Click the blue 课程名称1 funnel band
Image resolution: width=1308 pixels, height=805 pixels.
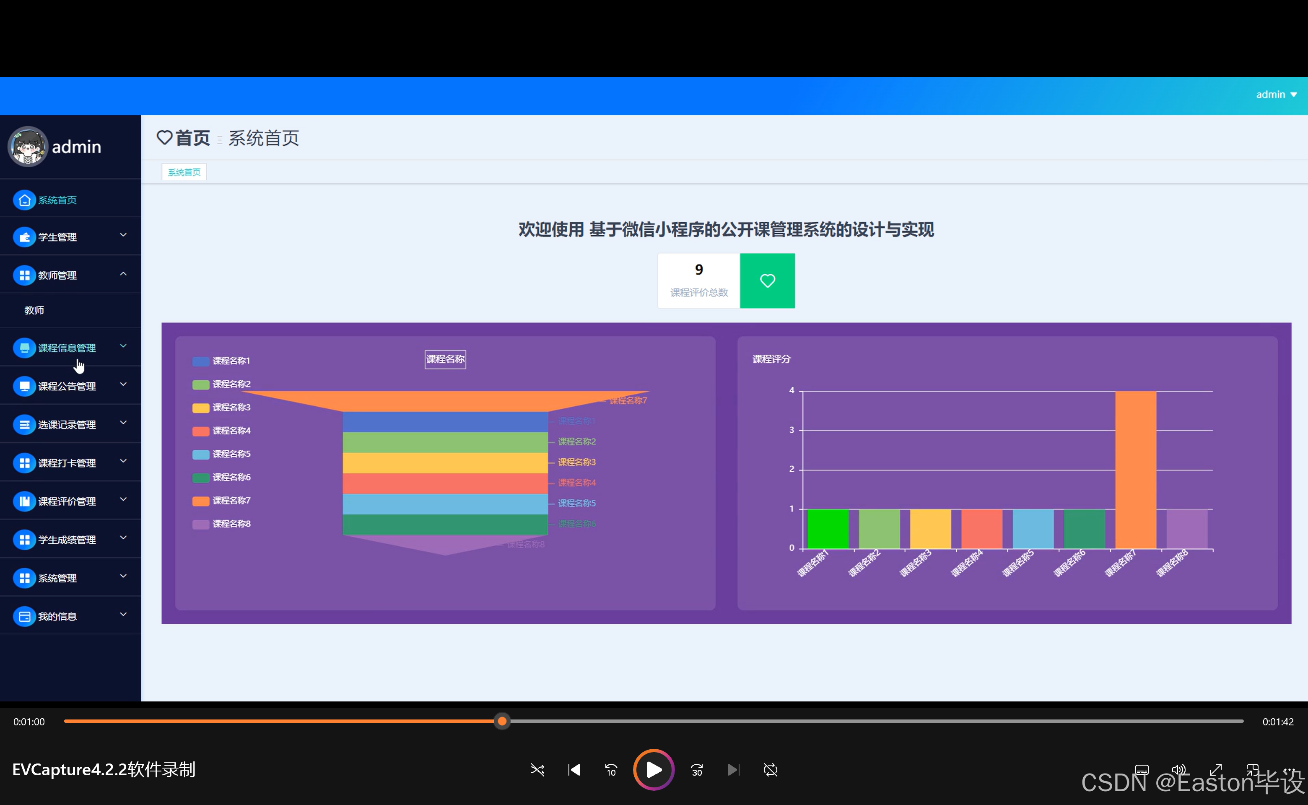[x=445, y=422]
